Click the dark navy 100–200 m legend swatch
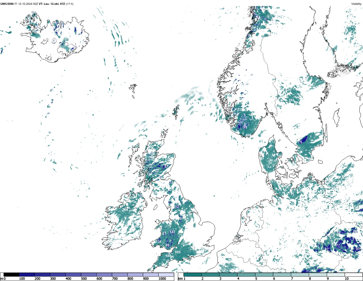The image size is (363, 281). (27, 274)
